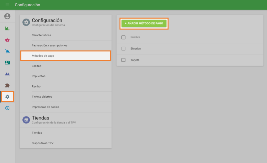Image resolution: width=267 pixels, height=163 pixels.
Task: Open the user account profile icon
Action: pyautogui.click(x=7, y=16)
